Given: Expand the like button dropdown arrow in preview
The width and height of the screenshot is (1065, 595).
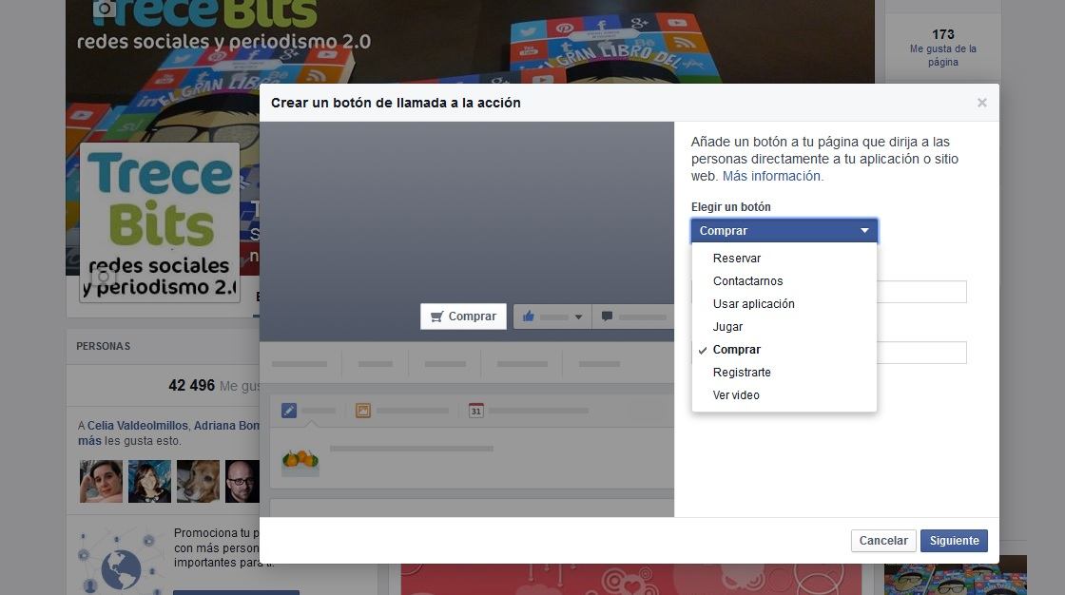Looking at the screenshot, I should pos(578,317).
